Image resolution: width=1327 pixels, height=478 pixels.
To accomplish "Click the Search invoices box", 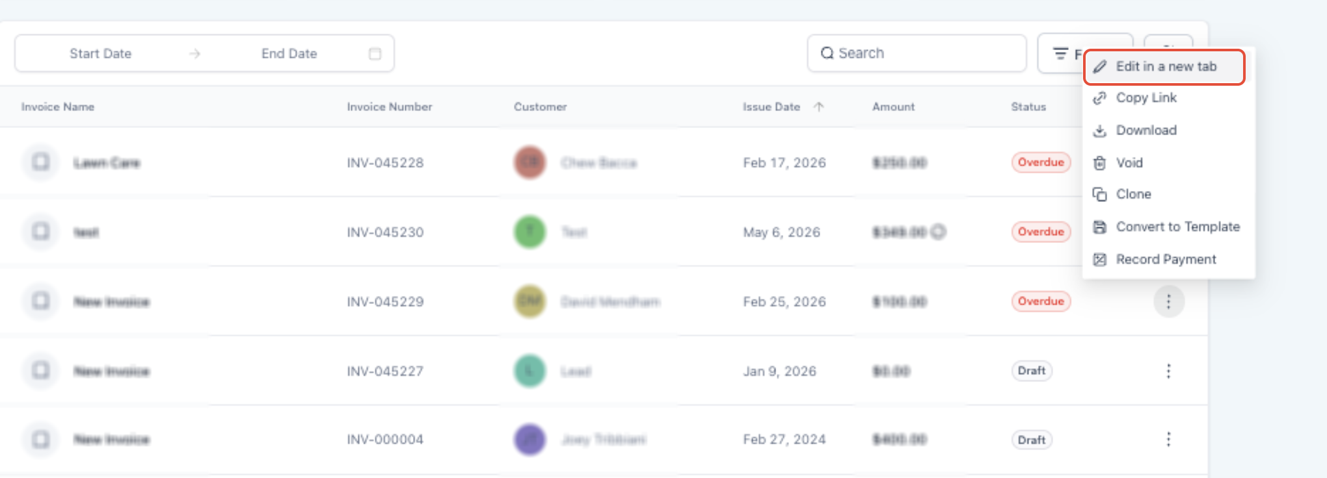I will [x=917, y=53].
